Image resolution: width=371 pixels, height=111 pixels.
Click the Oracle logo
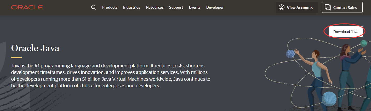pyautogui.click(x=27, y=7)
